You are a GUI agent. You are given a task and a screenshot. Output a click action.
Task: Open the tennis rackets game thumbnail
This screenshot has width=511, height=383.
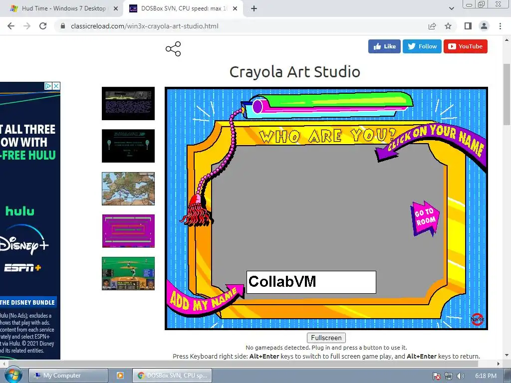coord(128,146)
